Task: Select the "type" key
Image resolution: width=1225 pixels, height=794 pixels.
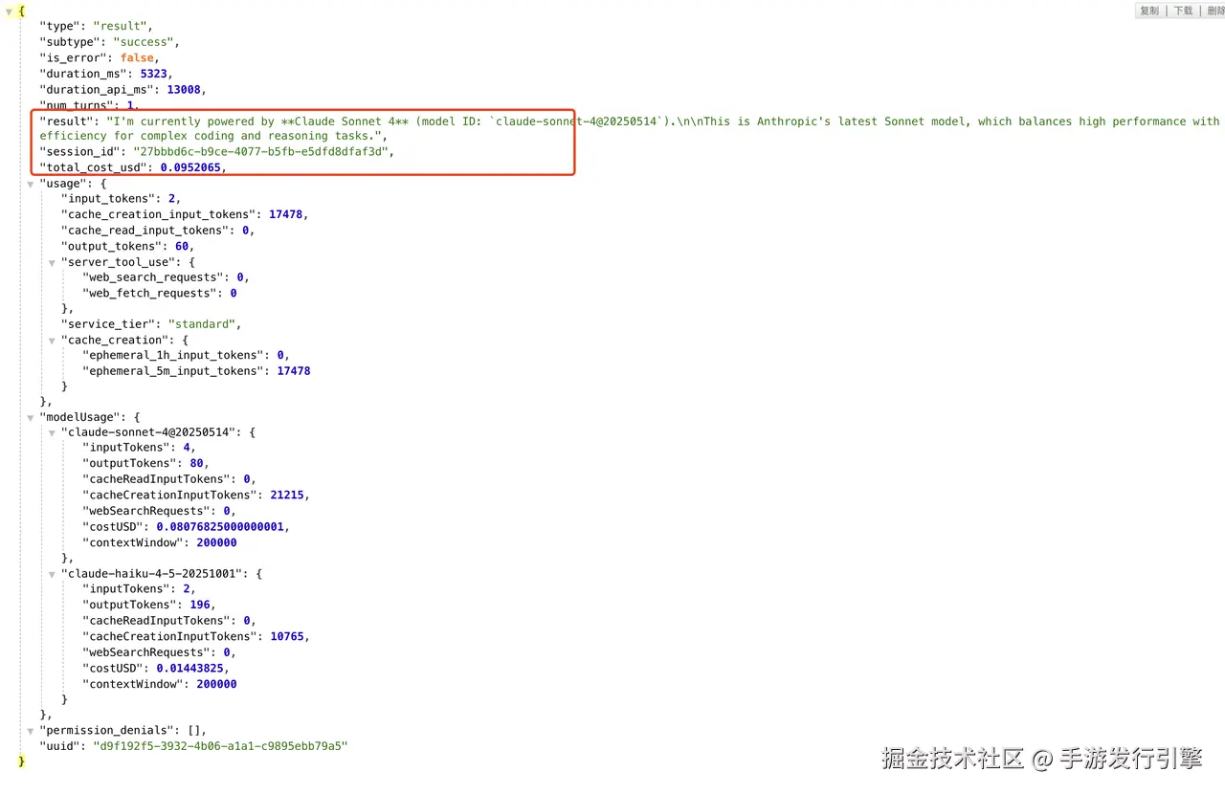Action: point(59,26)
